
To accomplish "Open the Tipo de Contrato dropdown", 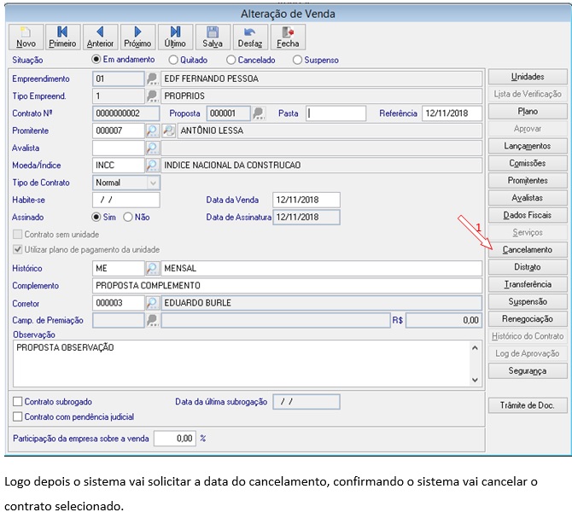I will [x=153, y=183].
